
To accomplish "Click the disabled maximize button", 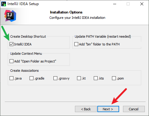I will tap(128, 4).
